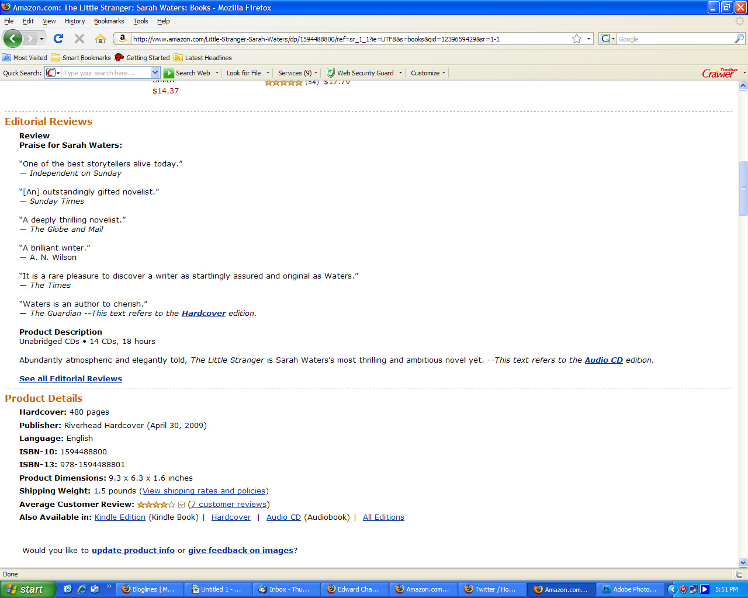
Task: Follow the Audio CD link in product description
Action: 604,360
